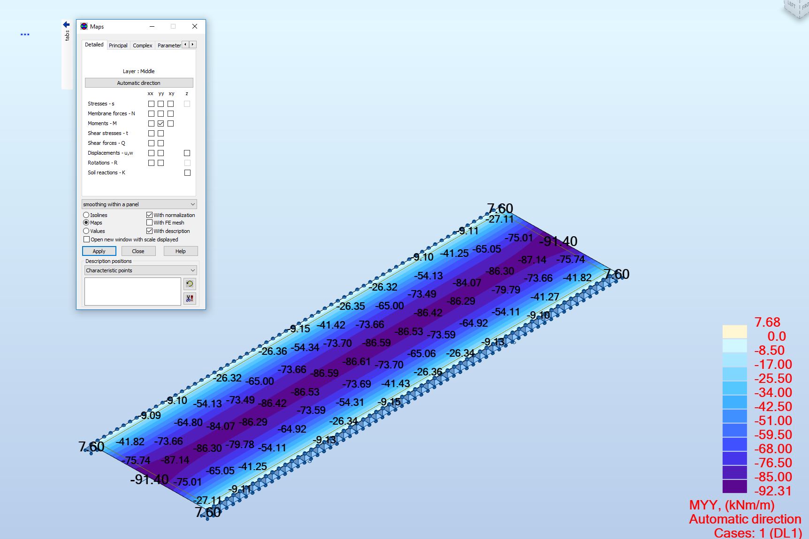Viewport: 809px width, 539px height.
Task: Switch to the Principal tab
Action: [118, 45]
